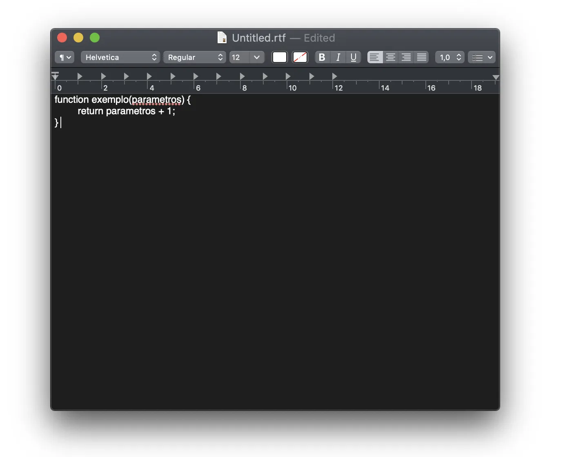Screen dimensions: 565x457
Task: Toggle bold formatting
Action: click(x=322, y=57)
